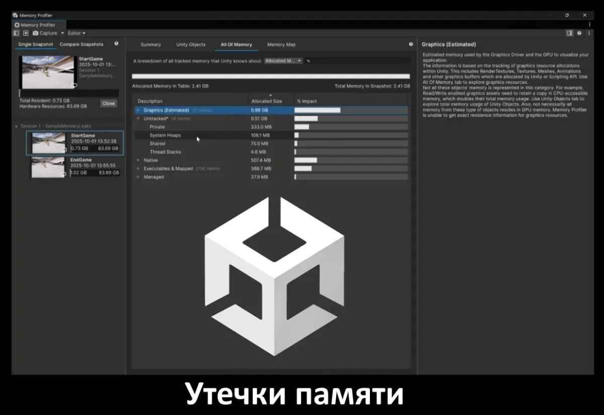Select the Shared row
604x415 pixels.
coord(271,144)
